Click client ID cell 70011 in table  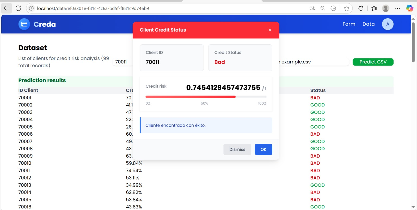(24, 170)
